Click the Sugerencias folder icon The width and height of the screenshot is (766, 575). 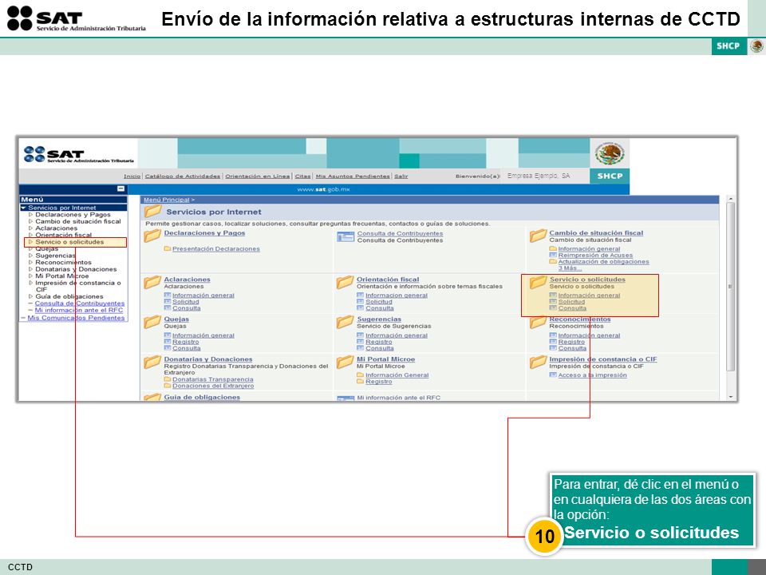point(345,322)
